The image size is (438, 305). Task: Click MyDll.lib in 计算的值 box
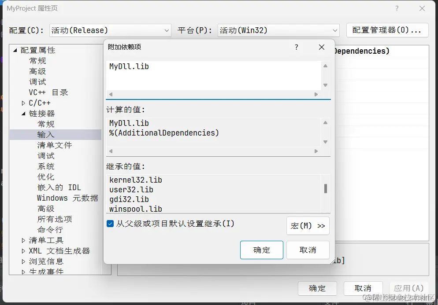coord(129,123)
